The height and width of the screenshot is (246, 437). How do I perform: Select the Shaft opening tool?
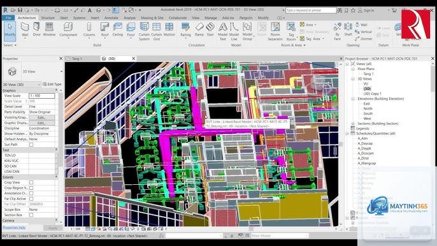[348, 29]
